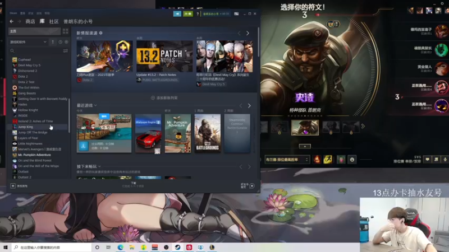Change the Flash summoner spell
The height and width of the screenshot is (252, 449).
coord(328,160)
